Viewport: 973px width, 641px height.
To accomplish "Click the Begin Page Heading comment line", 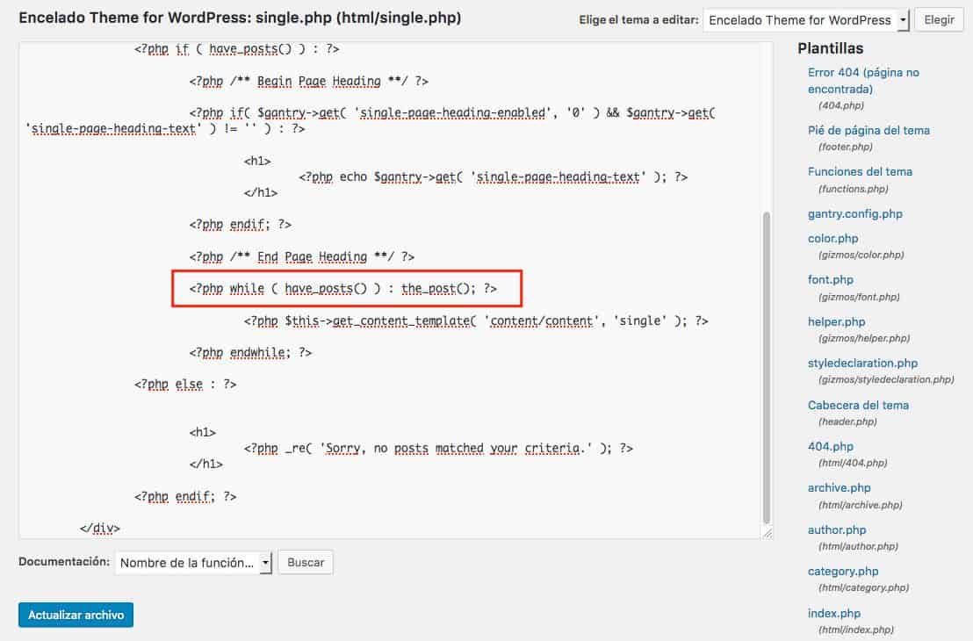I will coord(308,82).
